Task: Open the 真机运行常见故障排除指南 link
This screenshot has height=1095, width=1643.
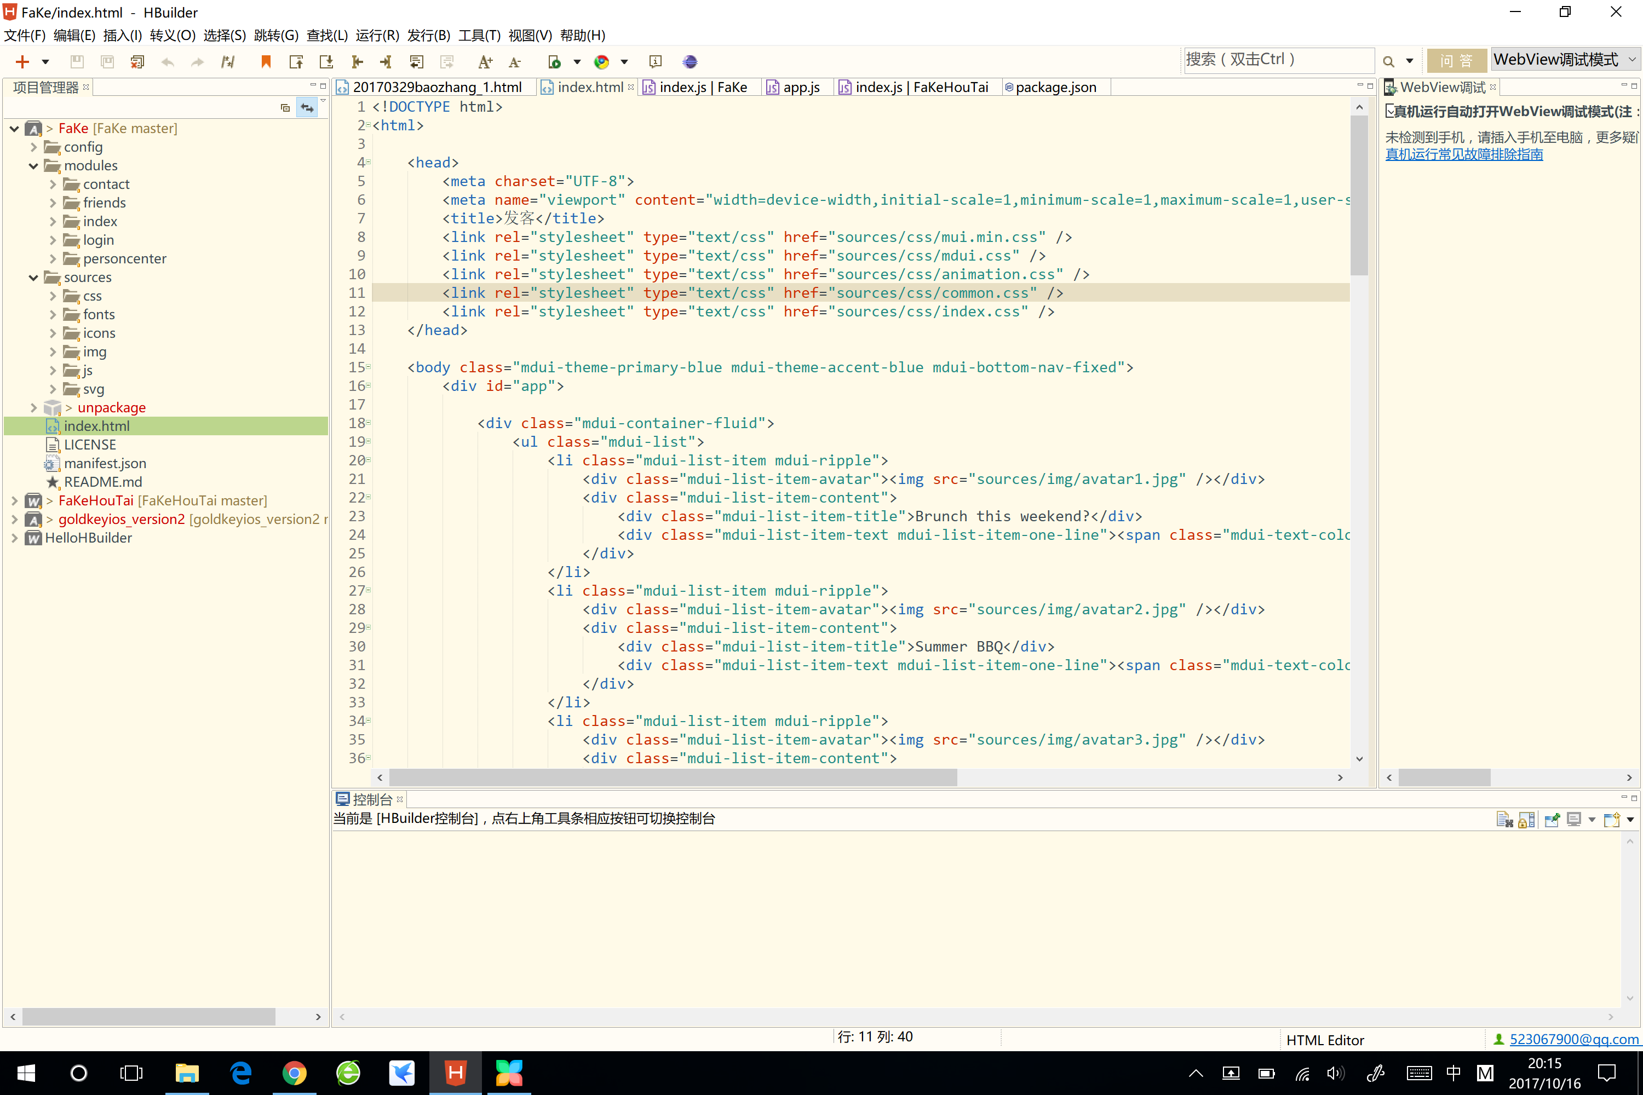Action: coord(1463,154)
